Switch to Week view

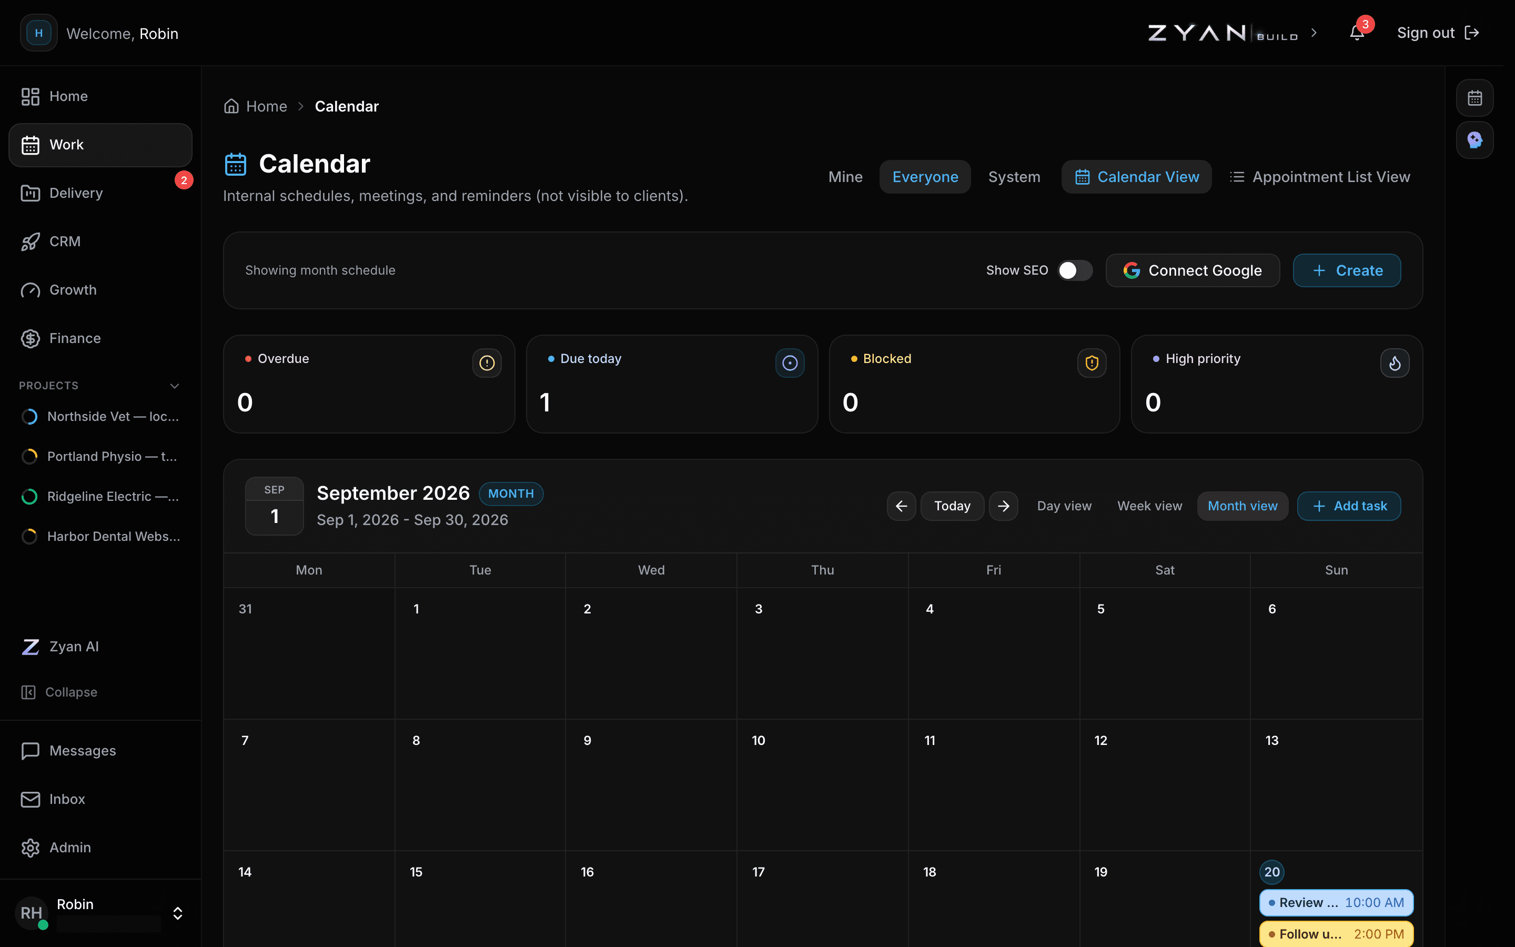click(1149, 506)
